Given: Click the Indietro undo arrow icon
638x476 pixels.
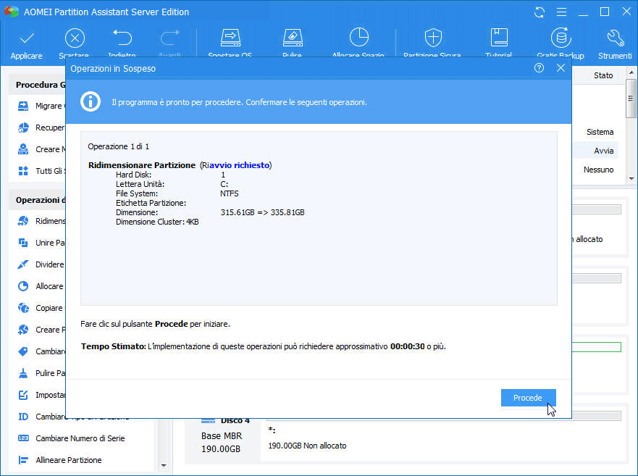Looking at the screenshot, I should pos(122,38).
